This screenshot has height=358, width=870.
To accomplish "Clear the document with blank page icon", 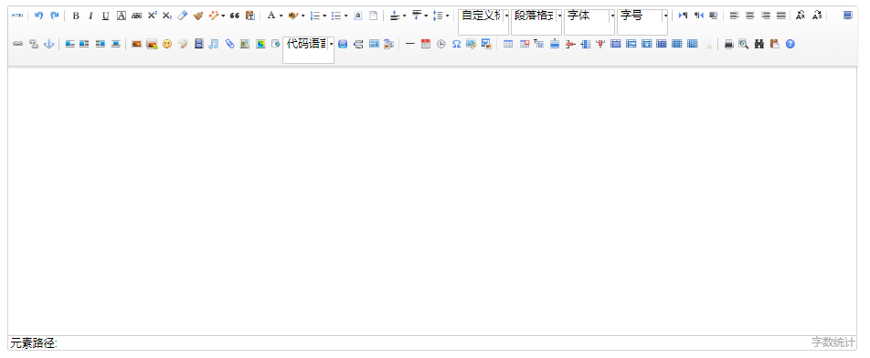I will [374, 16].
